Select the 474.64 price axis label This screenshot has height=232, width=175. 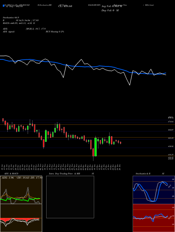click(x=171, y=122)
